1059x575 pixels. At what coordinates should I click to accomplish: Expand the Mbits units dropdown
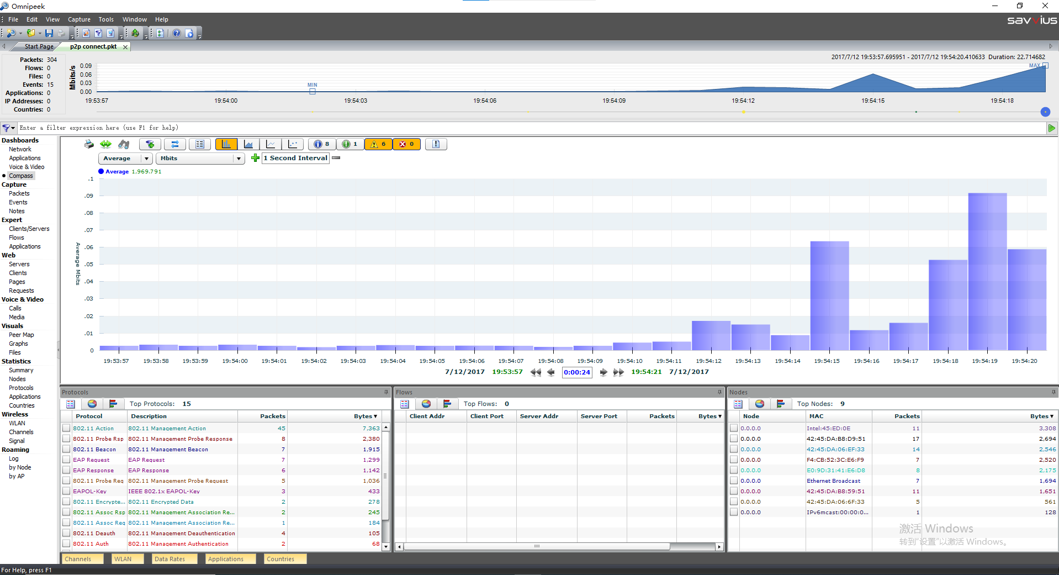tap(239, 159)
